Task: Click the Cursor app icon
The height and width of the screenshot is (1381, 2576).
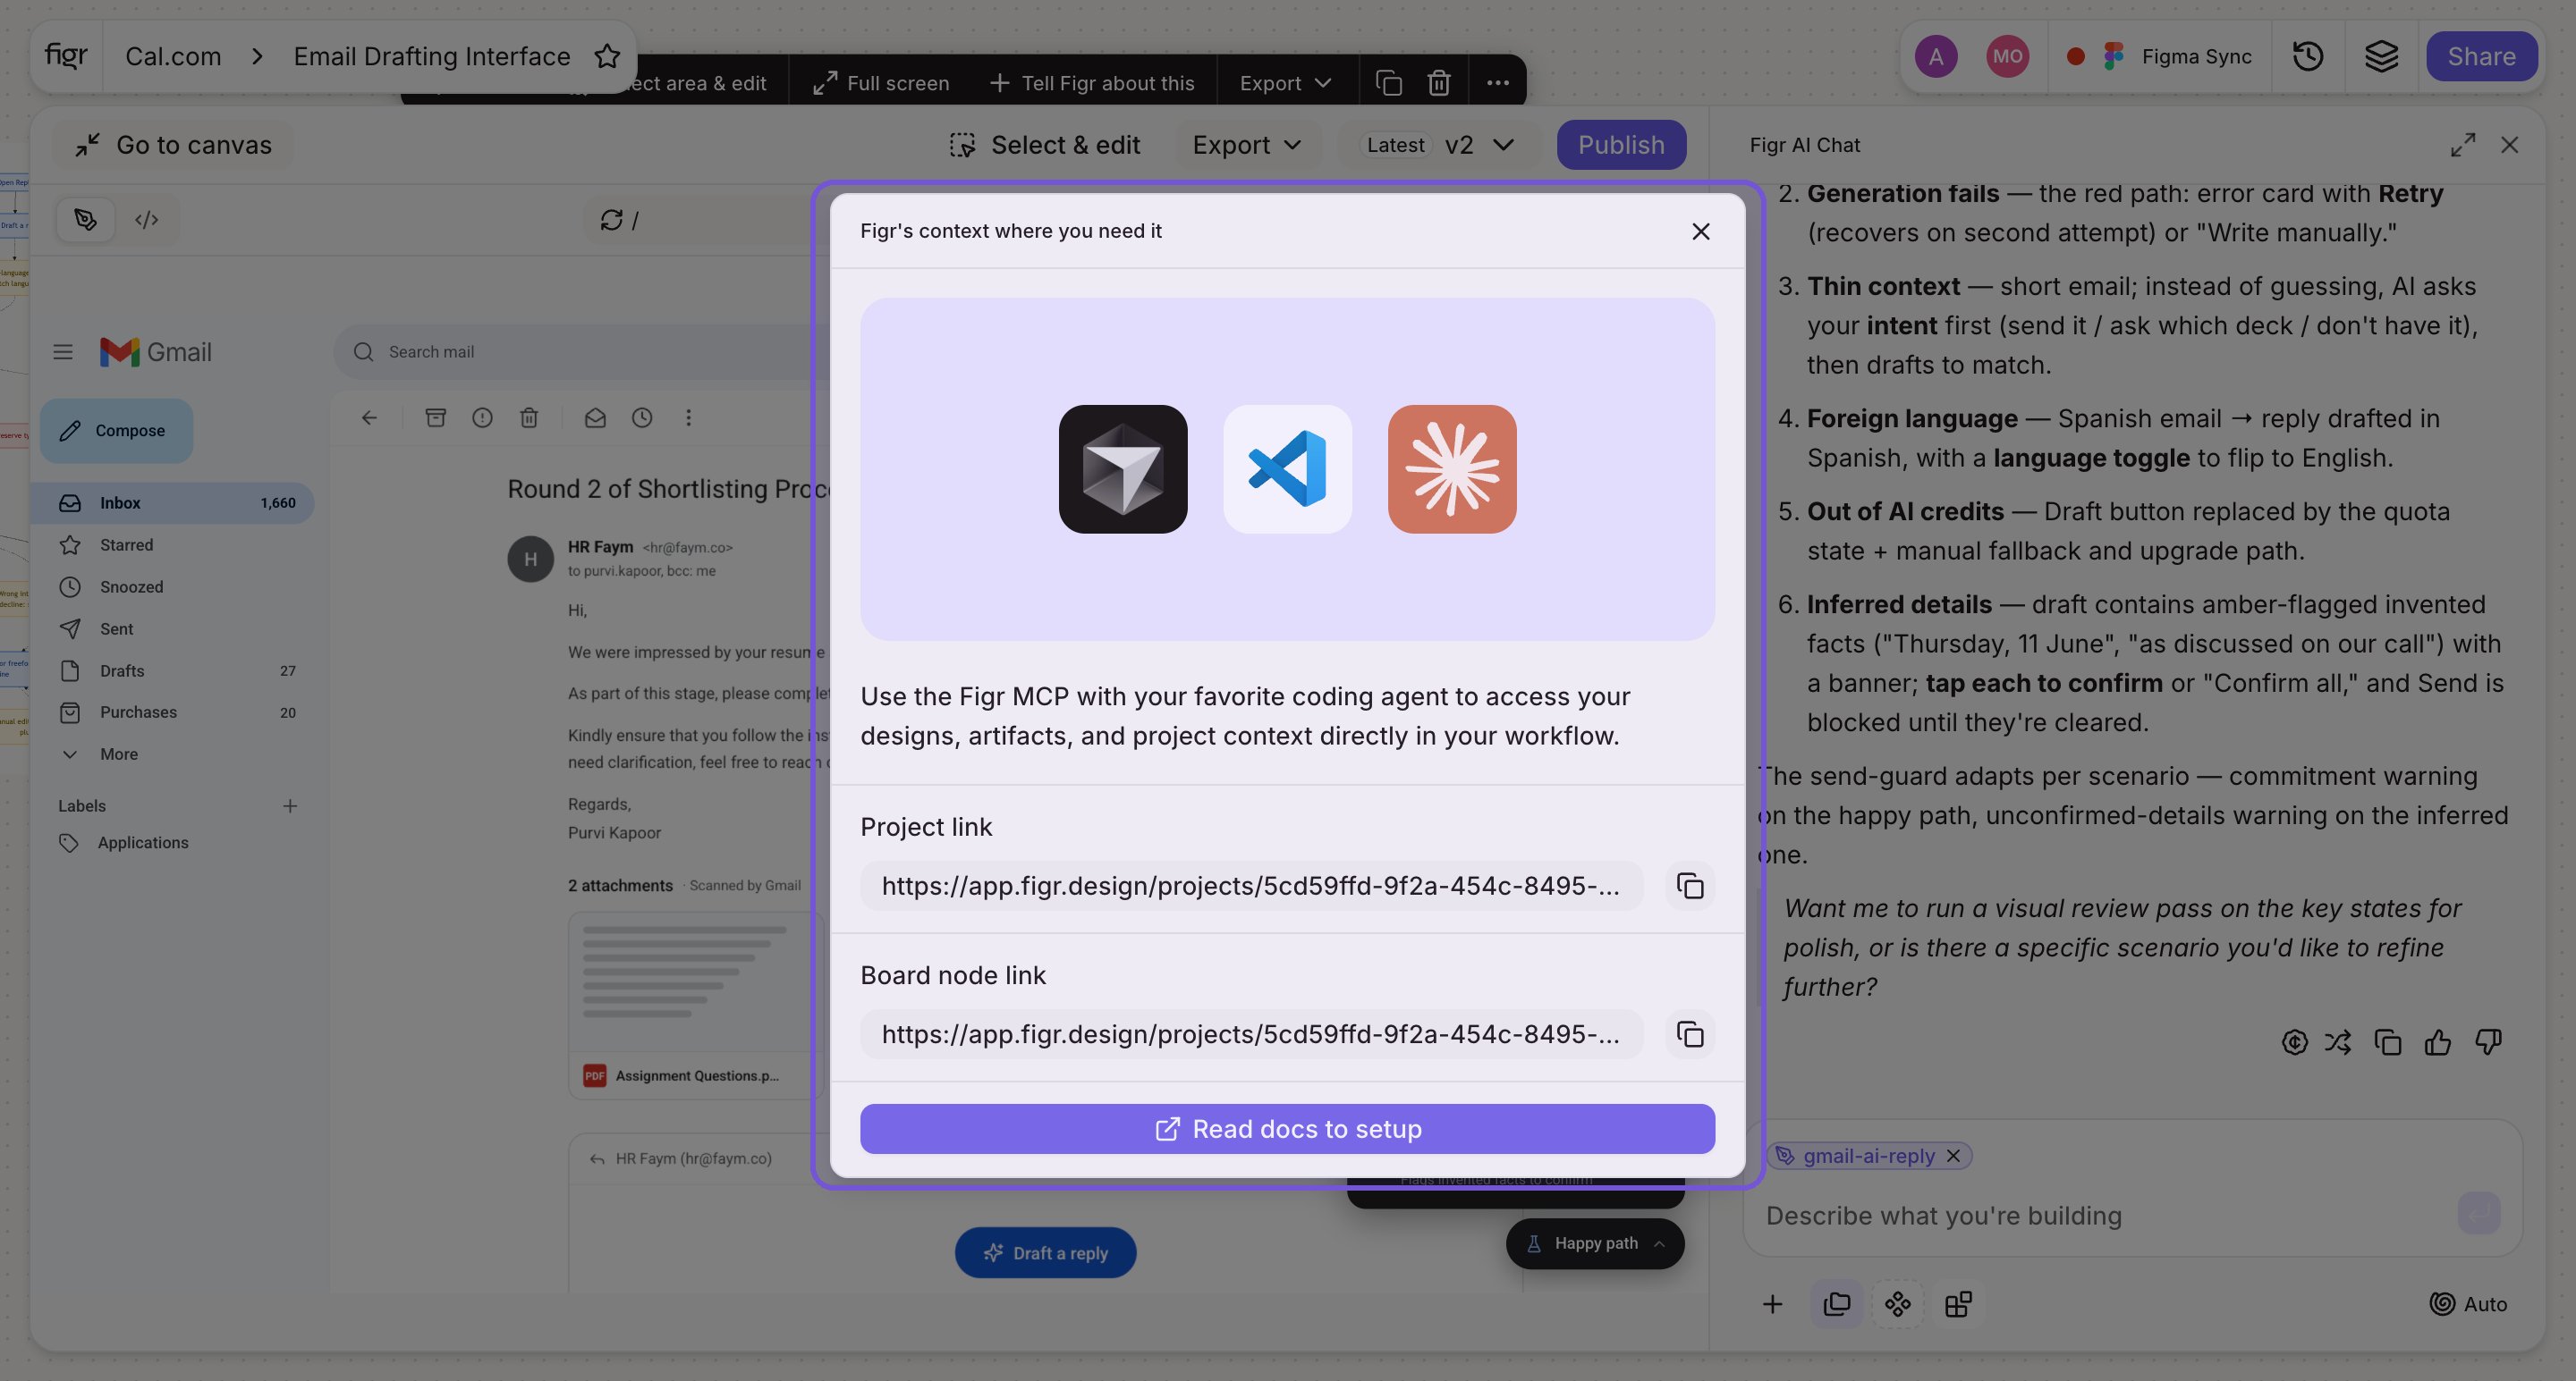Action: click(1123, 468)
